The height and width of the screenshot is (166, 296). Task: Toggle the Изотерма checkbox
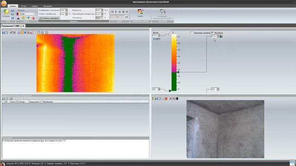click(213, 33)
